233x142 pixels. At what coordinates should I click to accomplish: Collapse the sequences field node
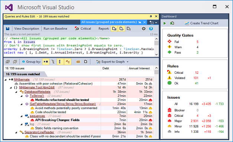coord(22,116)
